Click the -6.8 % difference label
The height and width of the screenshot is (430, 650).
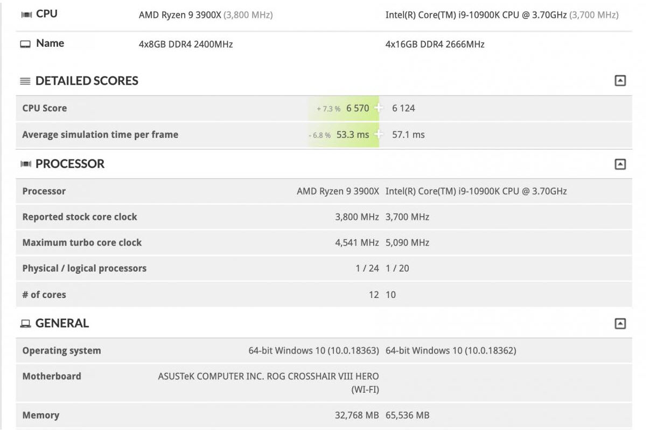click(320, 135)
